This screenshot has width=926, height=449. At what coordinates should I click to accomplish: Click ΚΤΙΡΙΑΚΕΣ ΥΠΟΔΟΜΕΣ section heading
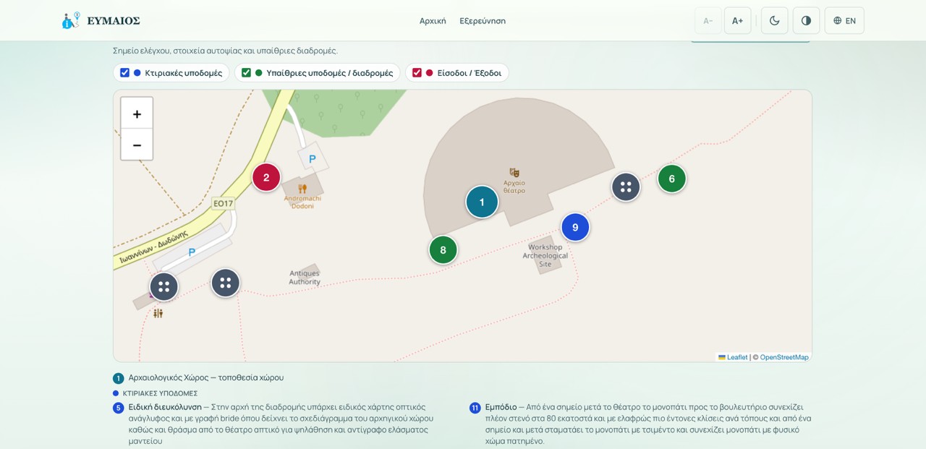[160, 393]
